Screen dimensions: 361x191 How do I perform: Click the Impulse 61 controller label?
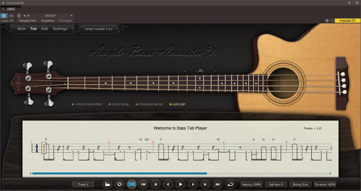tap(347, 20)
